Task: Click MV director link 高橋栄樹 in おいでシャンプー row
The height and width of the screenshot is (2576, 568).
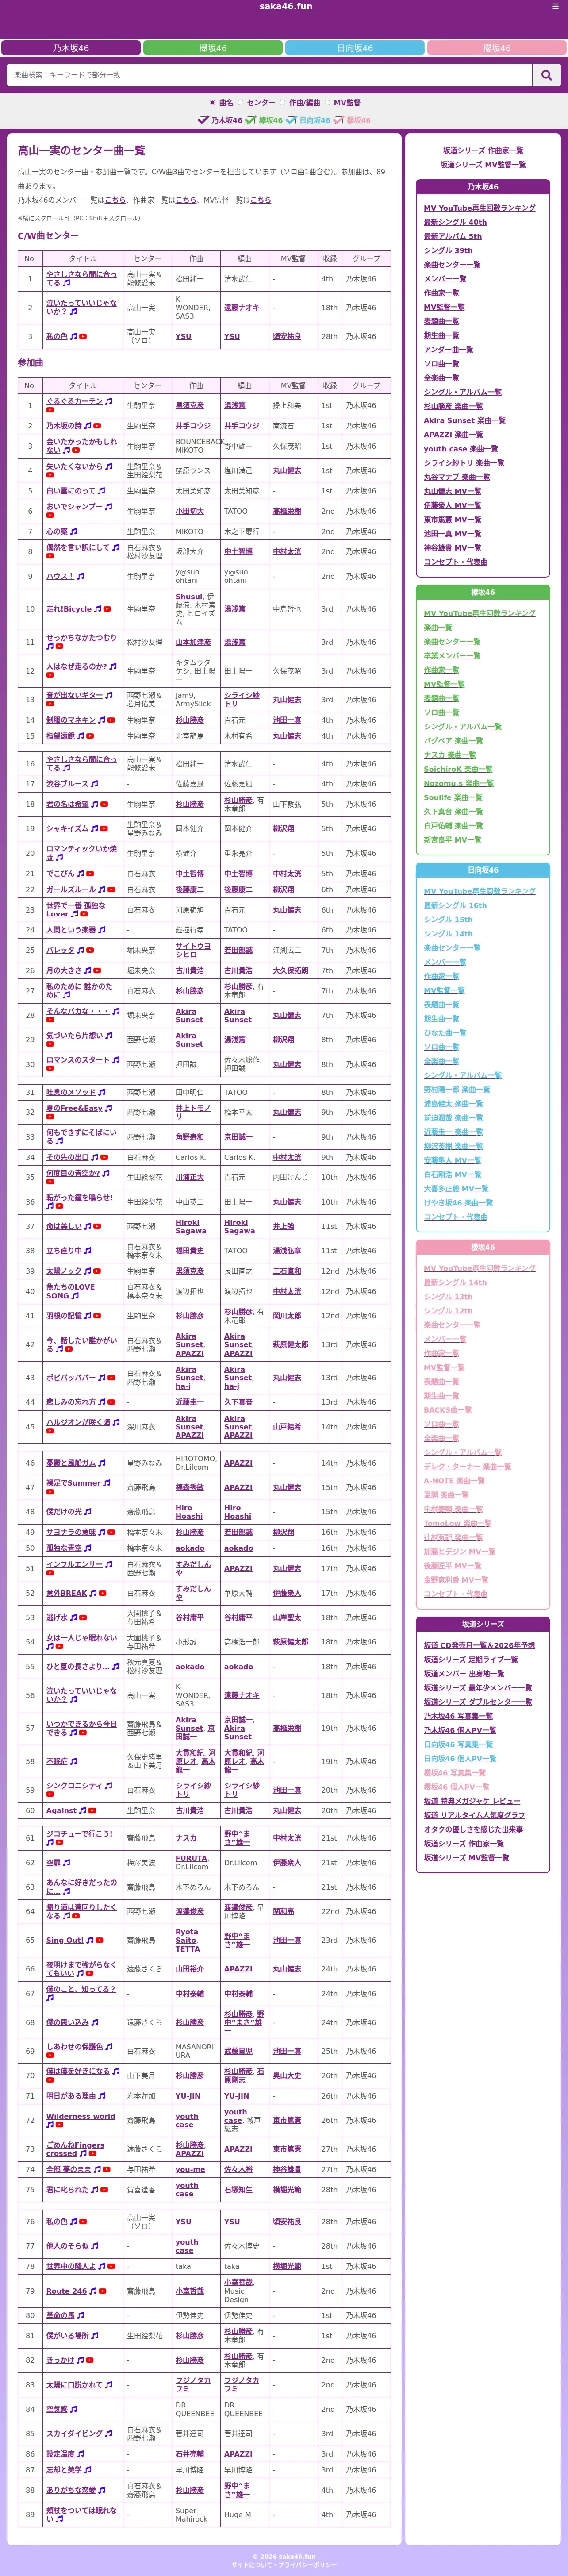Action: click(x=286, y=511)
